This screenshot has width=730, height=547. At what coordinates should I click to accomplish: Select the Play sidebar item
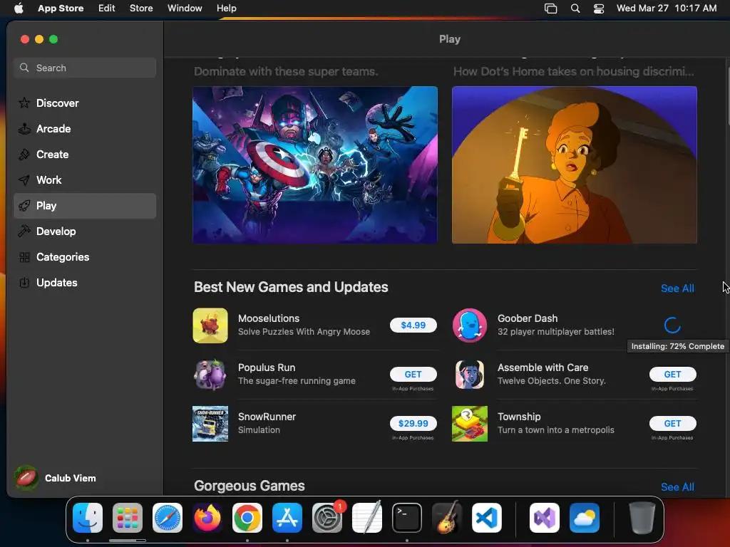pos(85,206)
